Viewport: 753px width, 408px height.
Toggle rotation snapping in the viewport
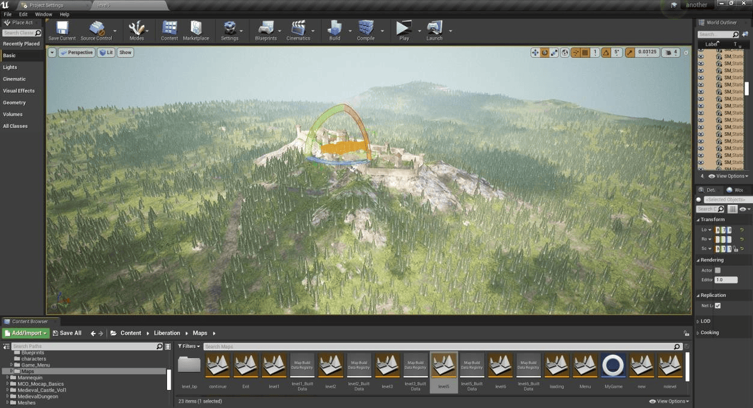[606, 52]
